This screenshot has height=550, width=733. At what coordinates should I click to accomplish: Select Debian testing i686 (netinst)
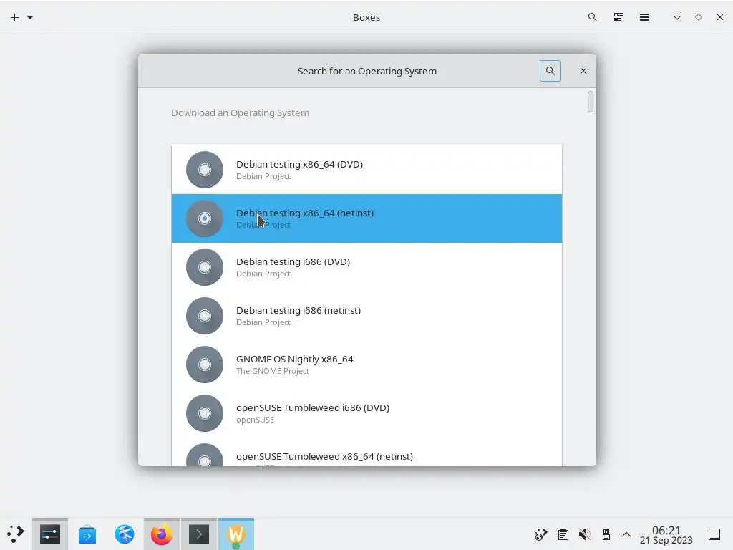point(366,316)
